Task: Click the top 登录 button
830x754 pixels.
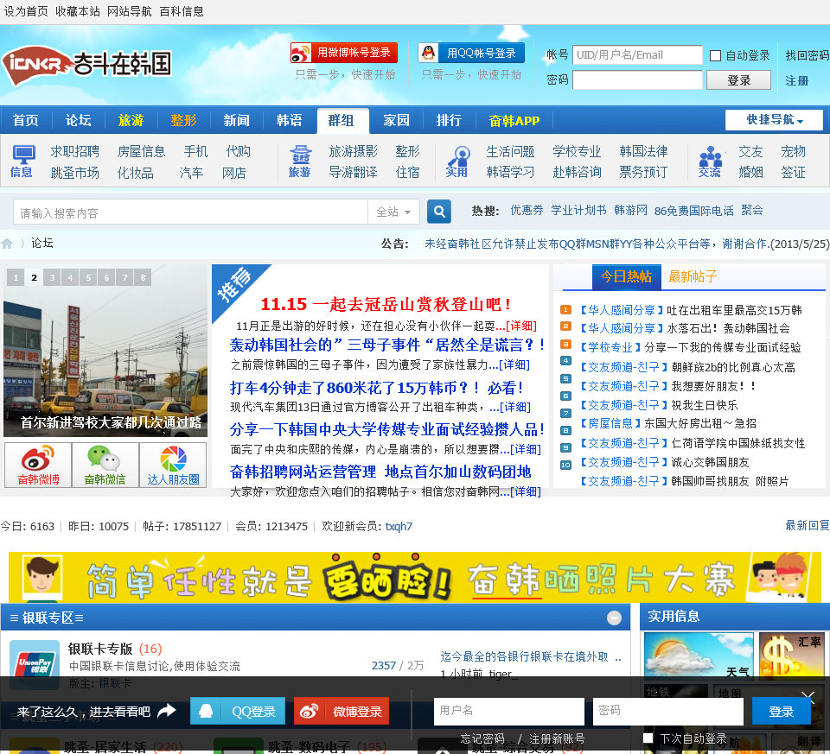Action: click(738, 80)
